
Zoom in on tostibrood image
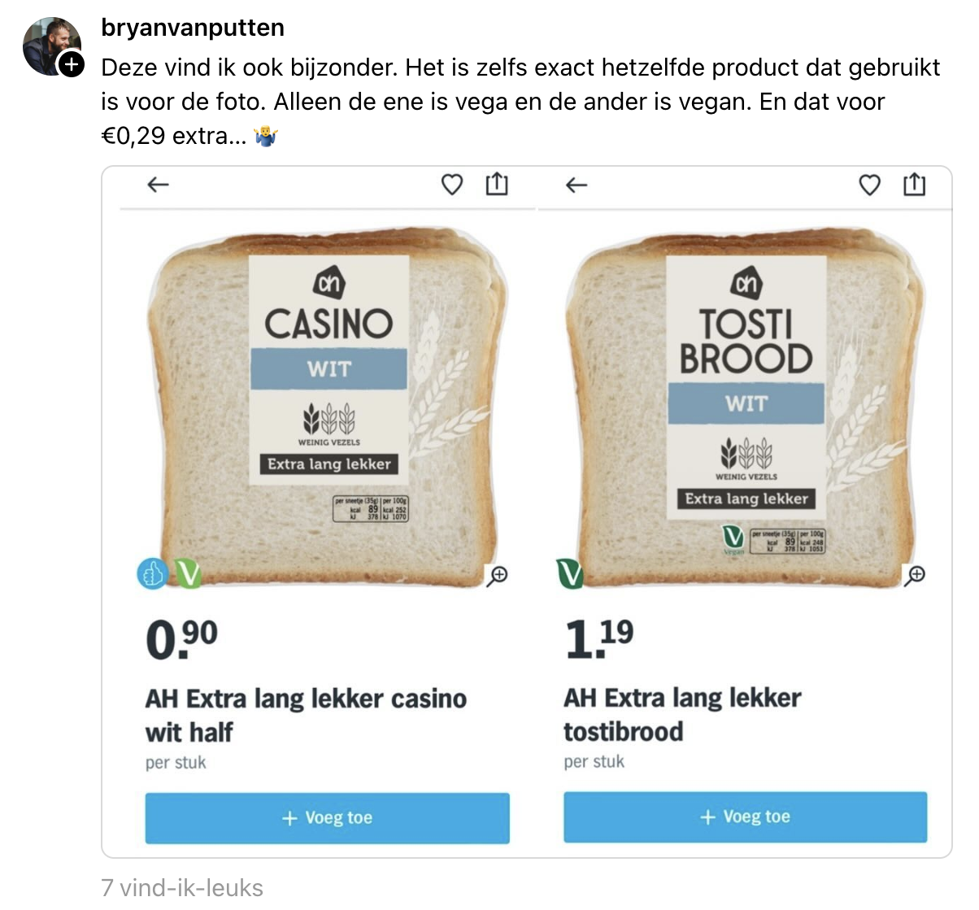point(915,575)
